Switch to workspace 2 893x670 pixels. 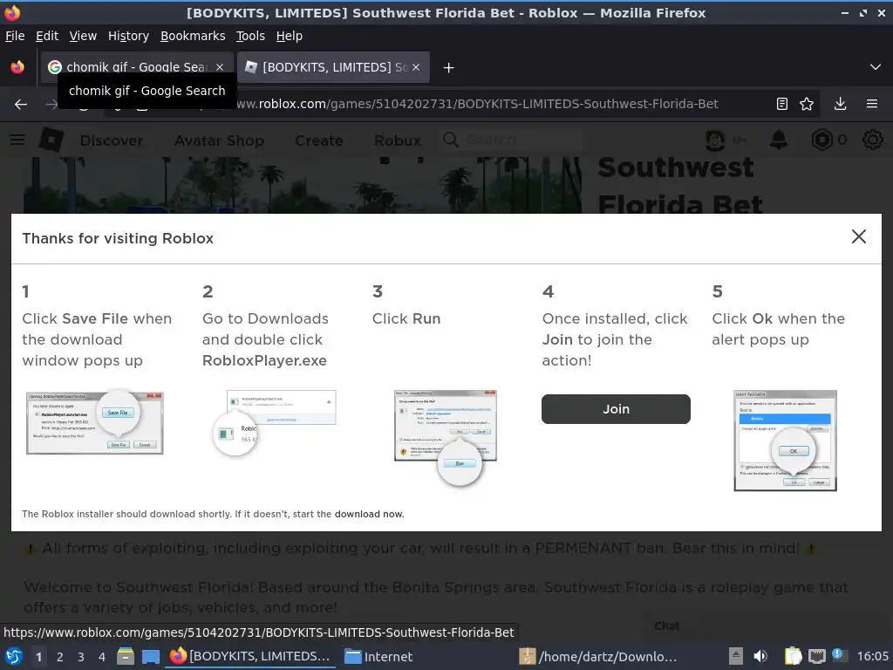coord(60,657)
